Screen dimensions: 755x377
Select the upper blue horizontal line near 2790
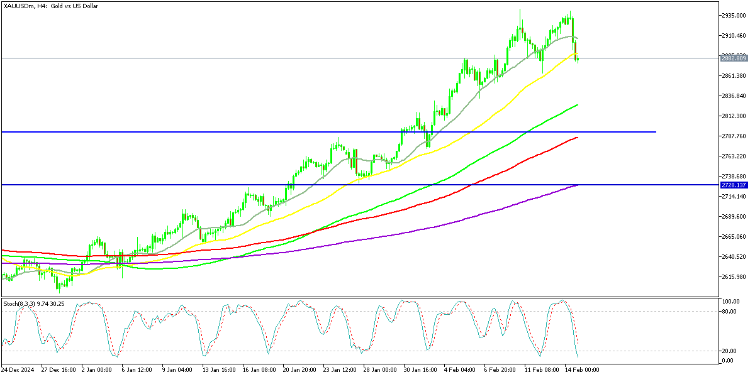[328, 132]
